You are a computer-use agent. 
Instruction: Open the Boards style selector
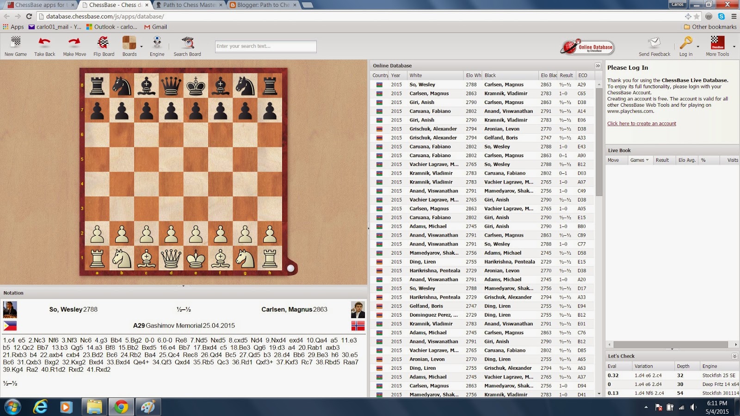[129, 46]
